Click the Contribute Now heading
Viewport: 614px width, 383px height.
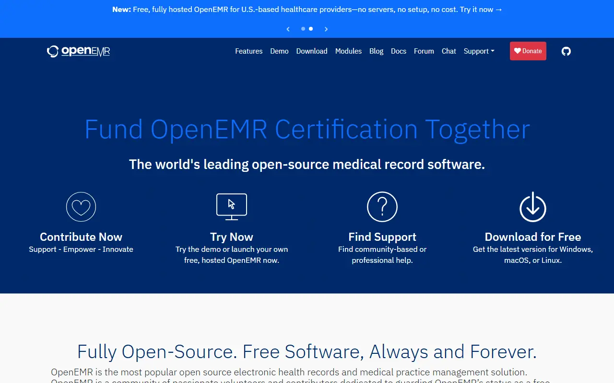(81, 237)
